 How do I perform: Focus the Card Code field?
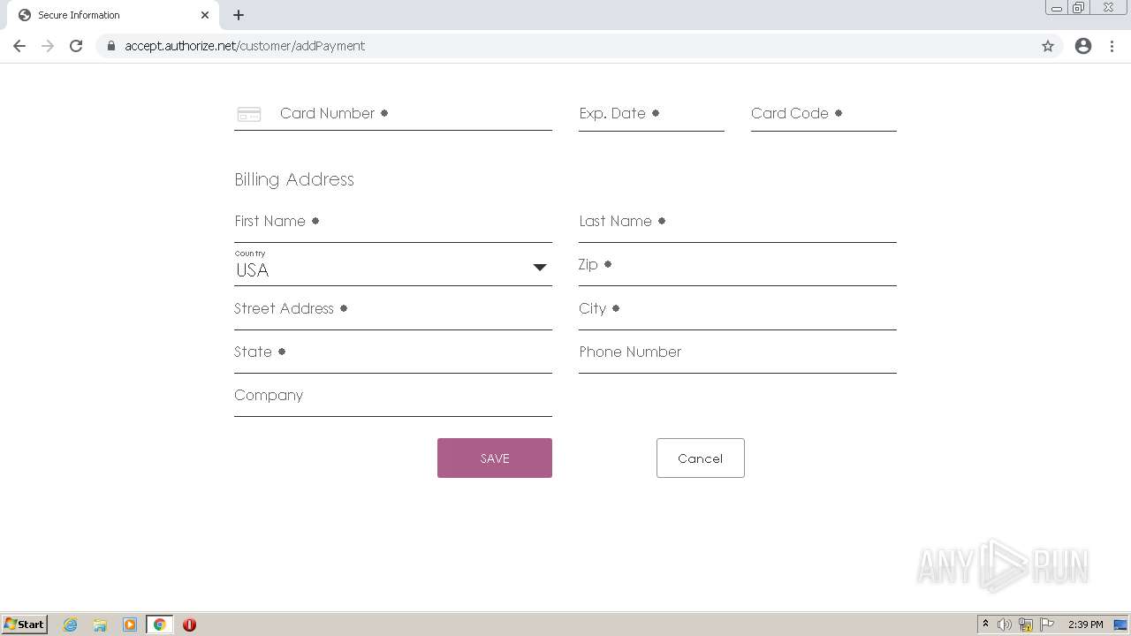tap(824, 114)
